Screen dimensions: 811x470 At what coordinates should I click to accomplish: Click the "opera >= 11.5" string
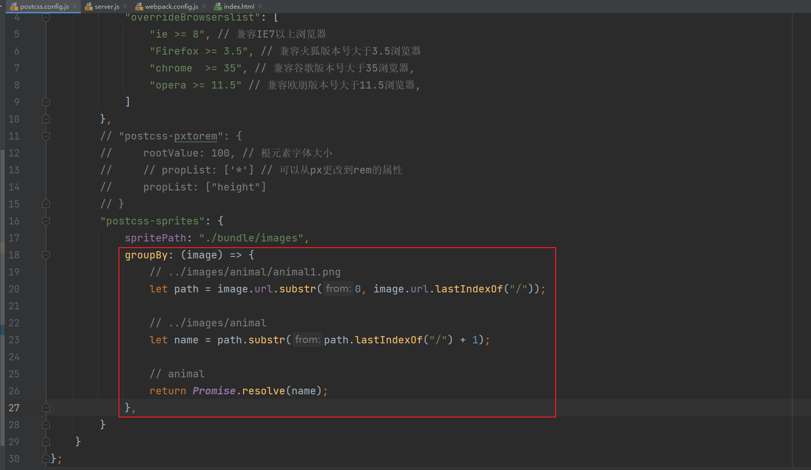(196, 85)
